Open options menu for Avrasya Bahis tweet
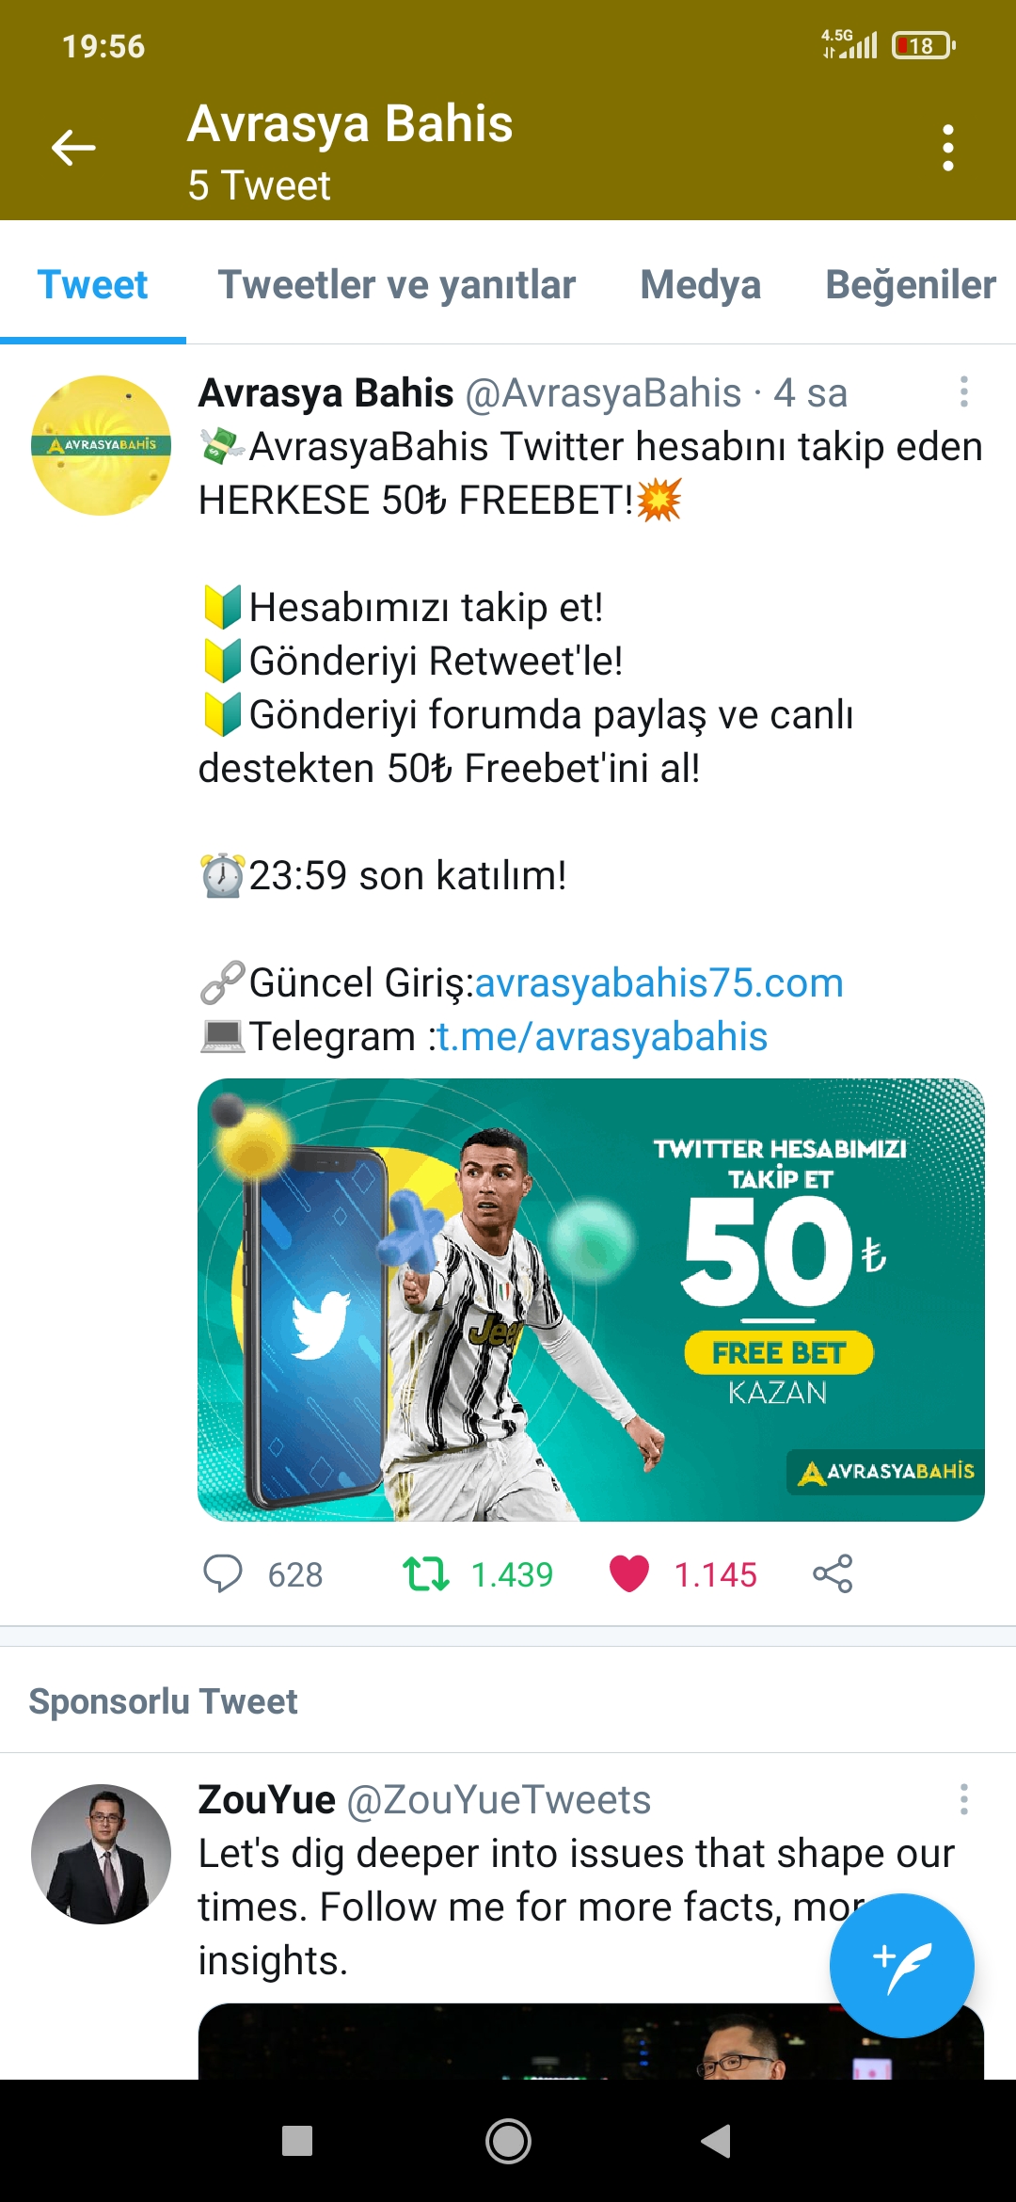 click(964, 391)
